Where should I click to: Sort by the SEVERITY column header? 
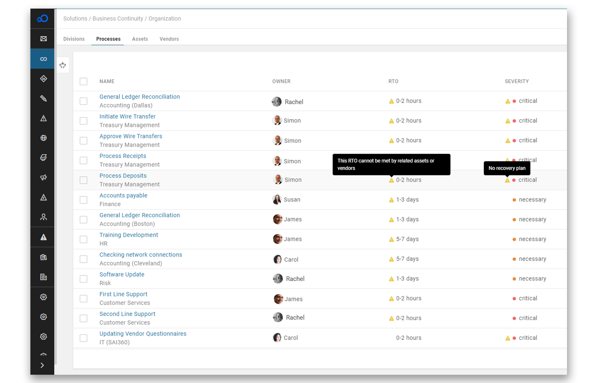[x=517, y=81]
